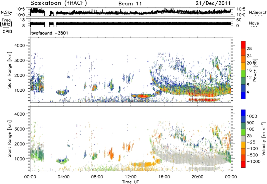
Task: Click the "04:00" time tick label
Action: pyautogui.click(x=63, y=177)
